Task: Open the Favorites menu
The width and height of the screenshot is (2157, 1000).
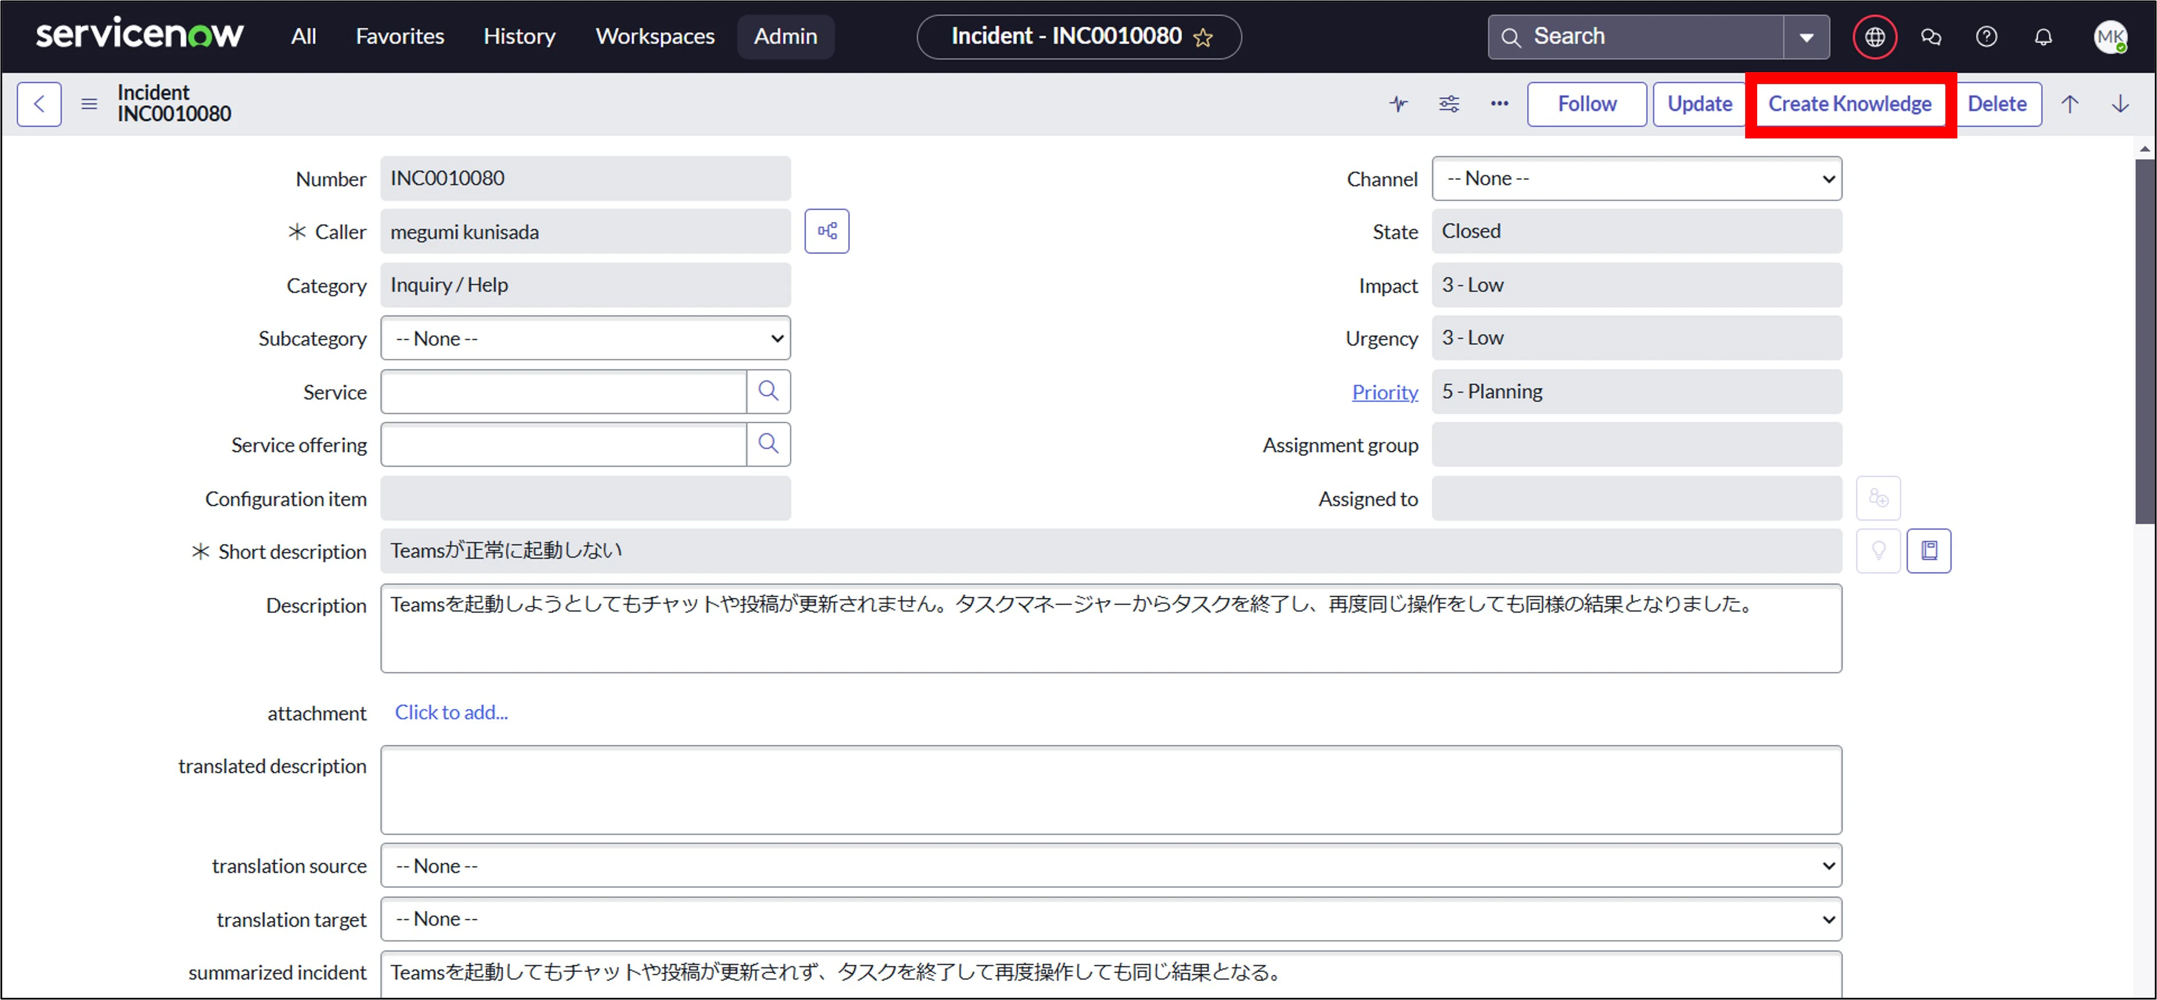Action: (x=399, y=37)
